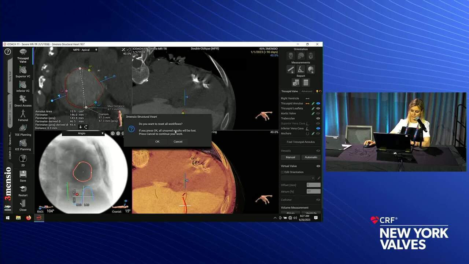Toggle Inferior Vena Cava visibility eye
469x264 pixels.
[318, 128]
